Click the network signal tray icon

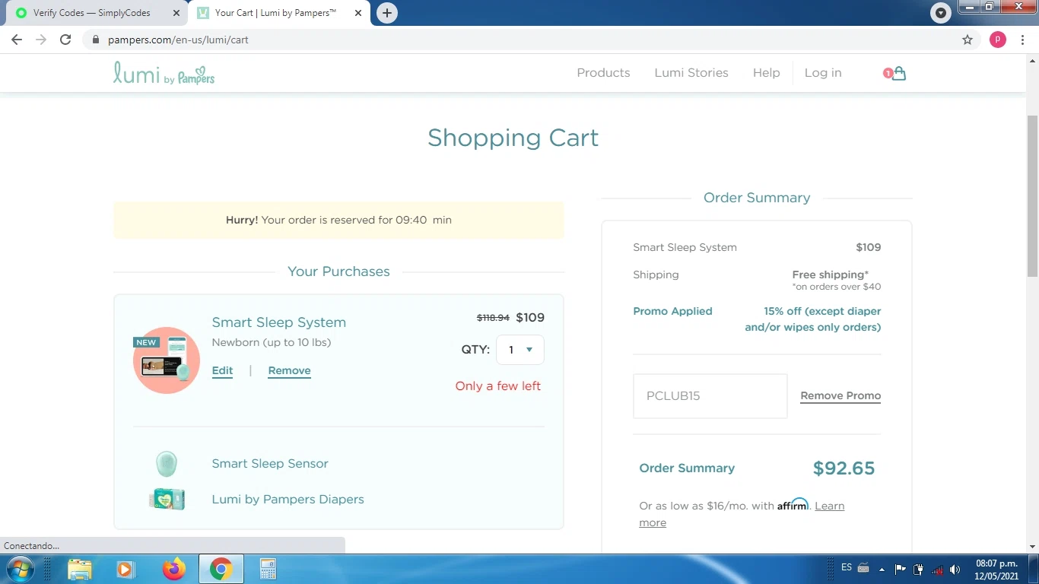tap(937, 569)
